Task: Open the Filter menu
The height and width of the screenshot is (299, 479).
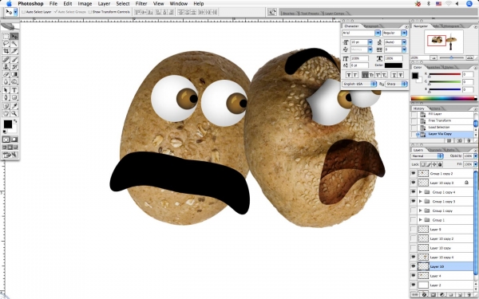Action: (141, 4)
